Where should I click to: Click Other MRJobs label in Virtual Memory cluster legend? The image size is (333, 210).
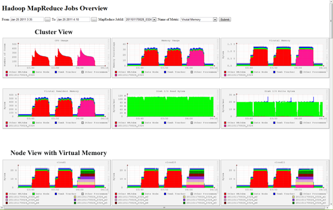[236, 72]
